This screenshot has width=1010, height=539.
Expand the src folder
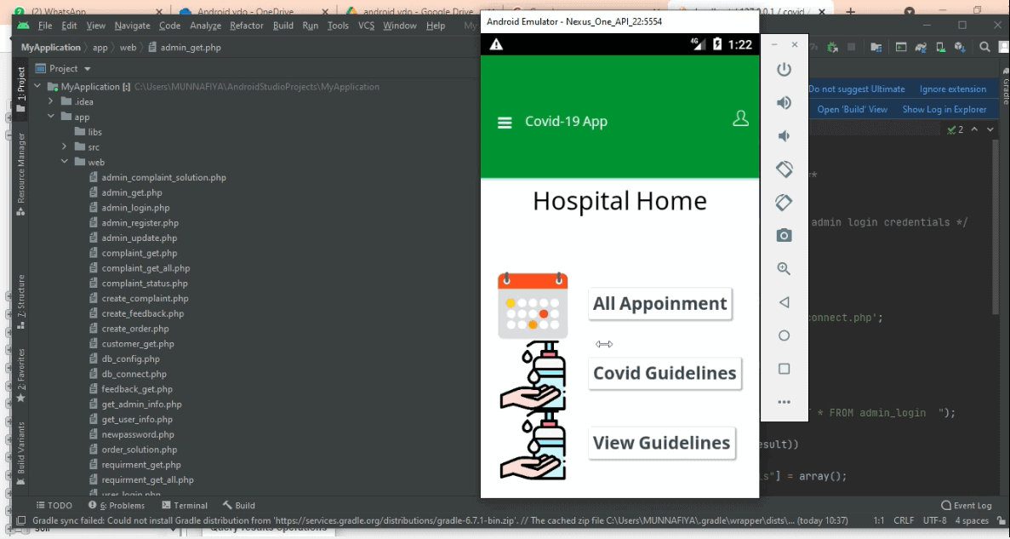point(65,147)
